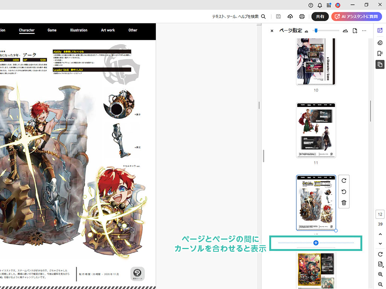Click the print icon in the toolbar

(302, 17)
